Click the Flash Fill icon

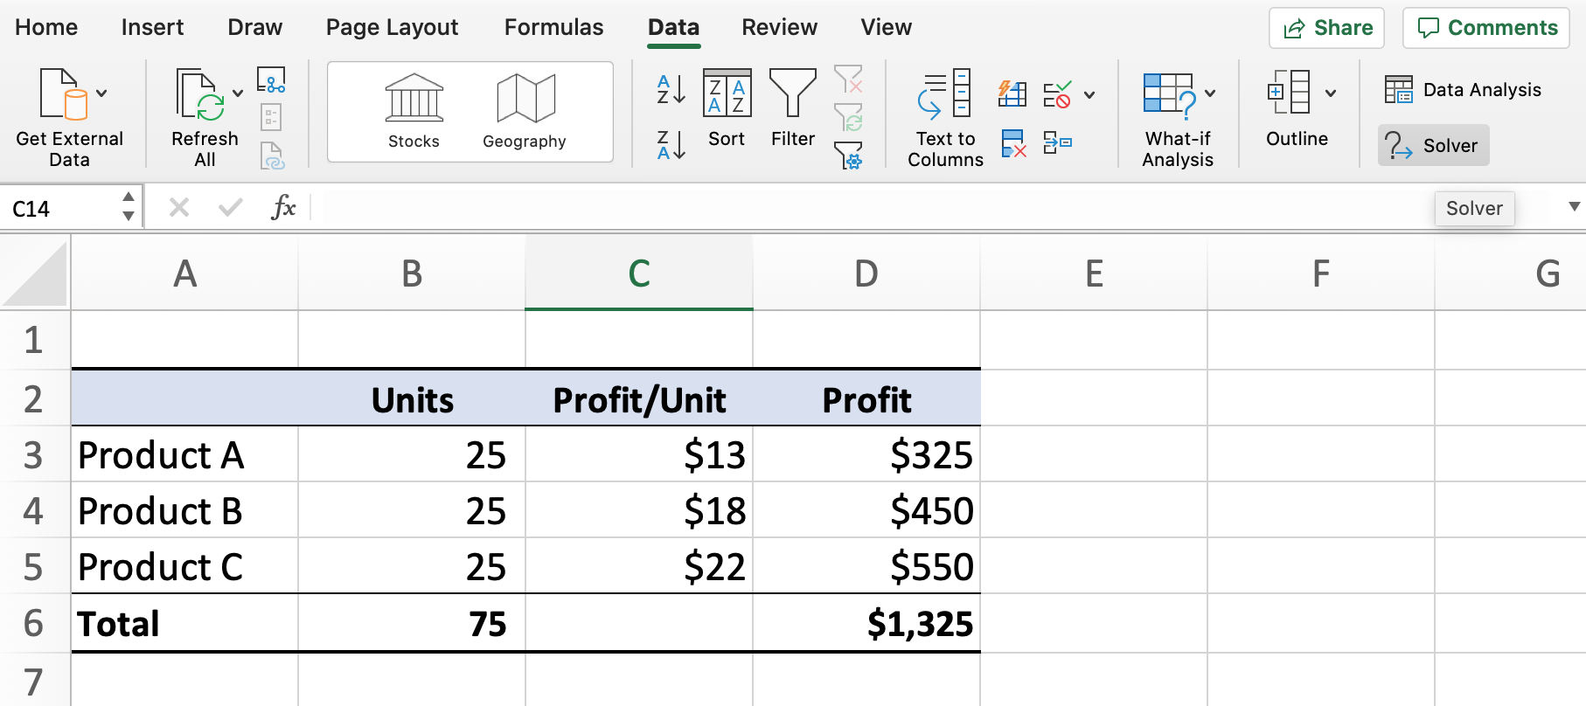click(x=1012, y=93)
